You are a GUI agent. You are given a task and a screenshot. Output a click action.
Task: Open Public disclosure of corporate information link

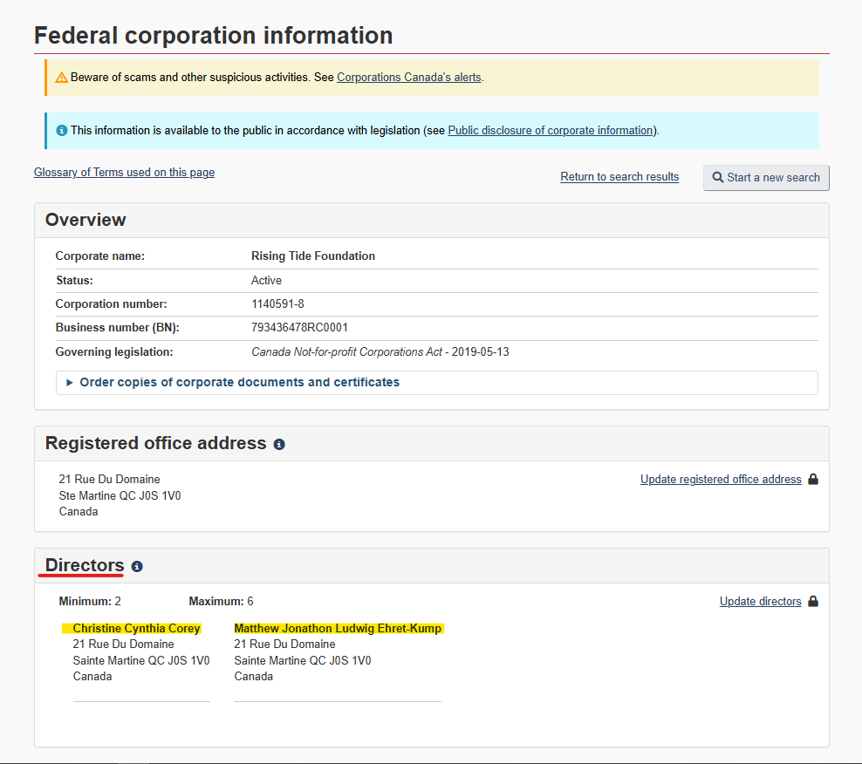(551, 131)
